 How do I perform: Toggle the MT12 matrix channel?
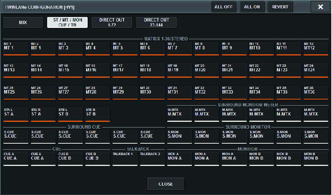click(316, 48)
